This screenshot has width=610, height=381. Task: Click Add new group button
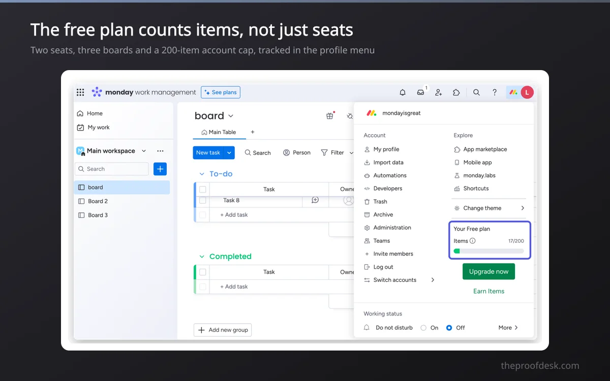pyautogui.click(x=223, y=330)
